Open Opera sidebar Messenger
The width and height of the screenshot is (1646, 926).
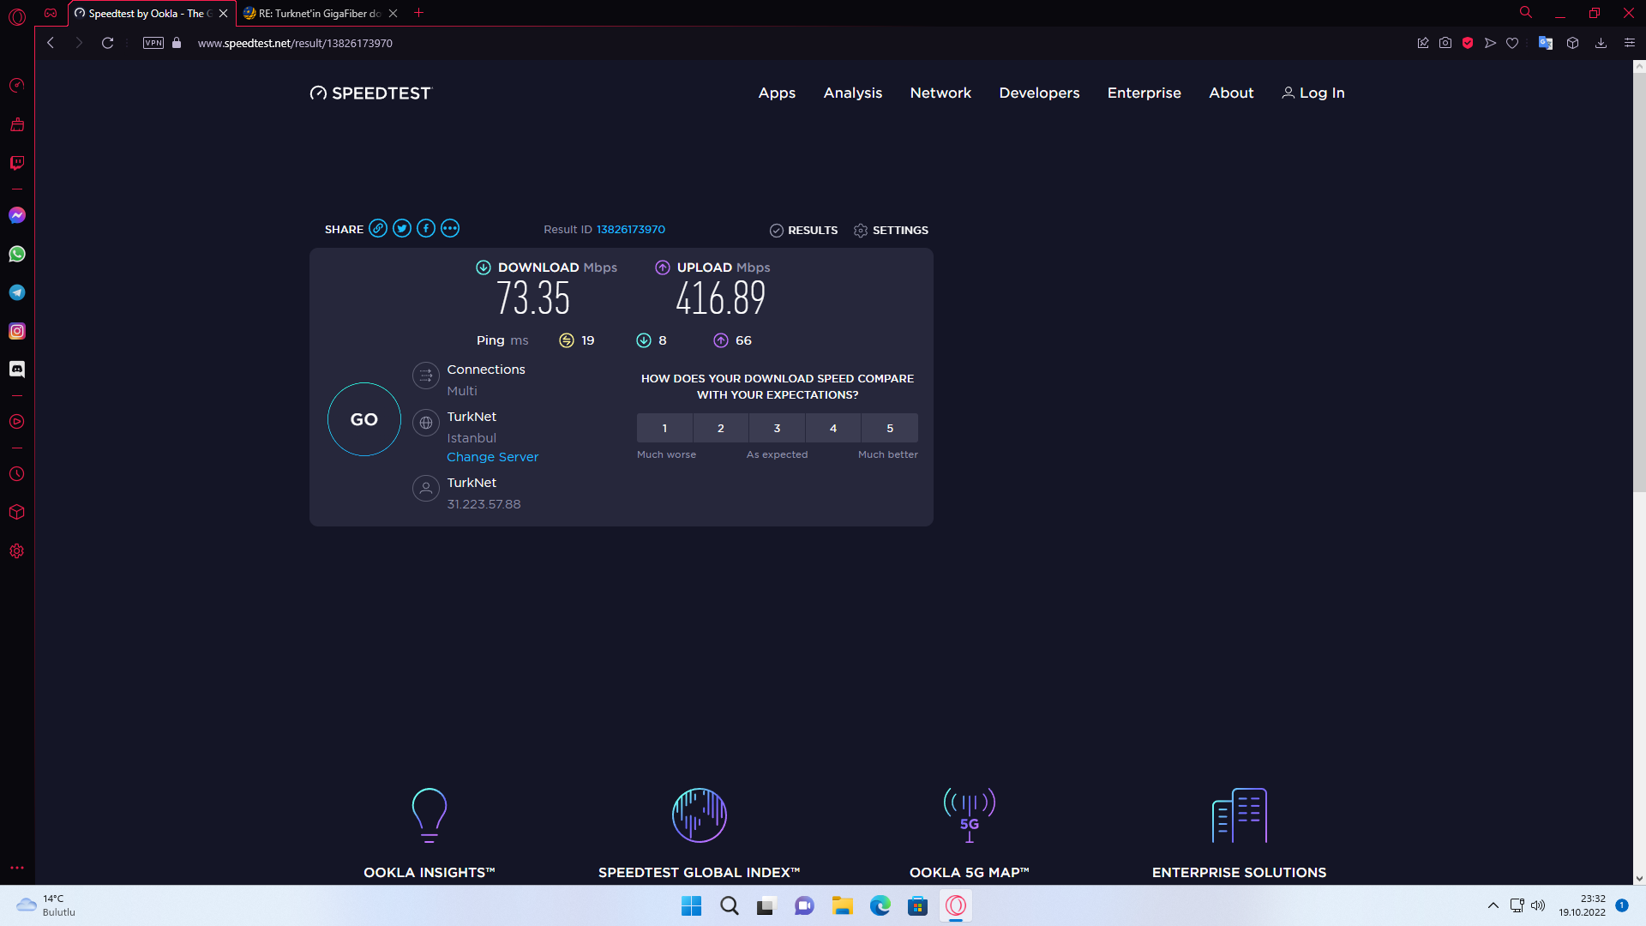(x=17, y=215)
